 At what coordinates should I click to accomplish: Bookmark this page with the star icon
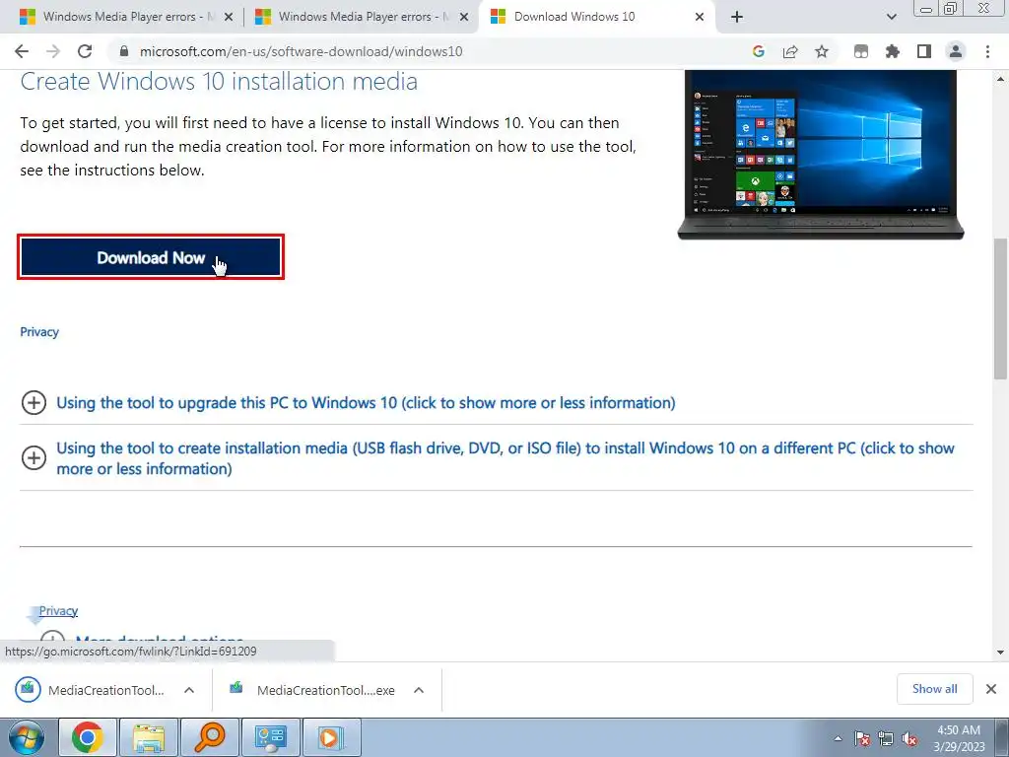[822, 51]
